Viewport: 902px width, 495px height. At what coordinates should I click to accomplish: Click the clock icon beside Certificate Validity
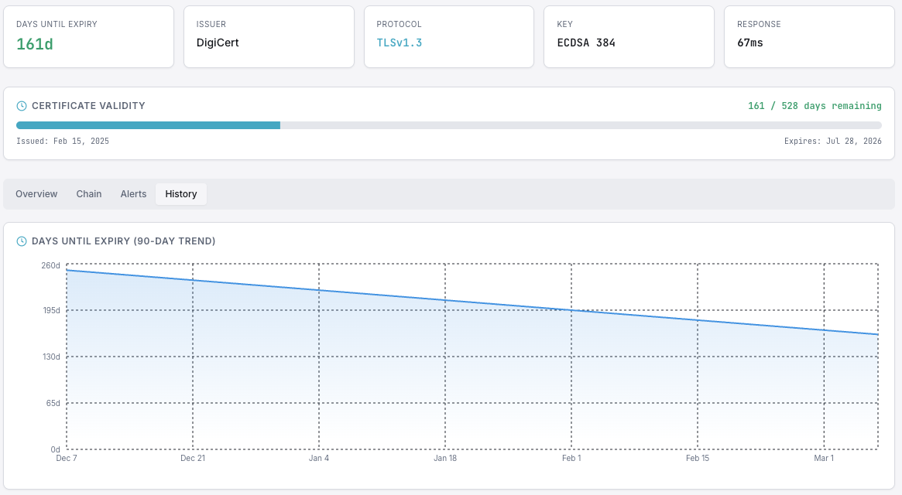[x=22, y=106]
